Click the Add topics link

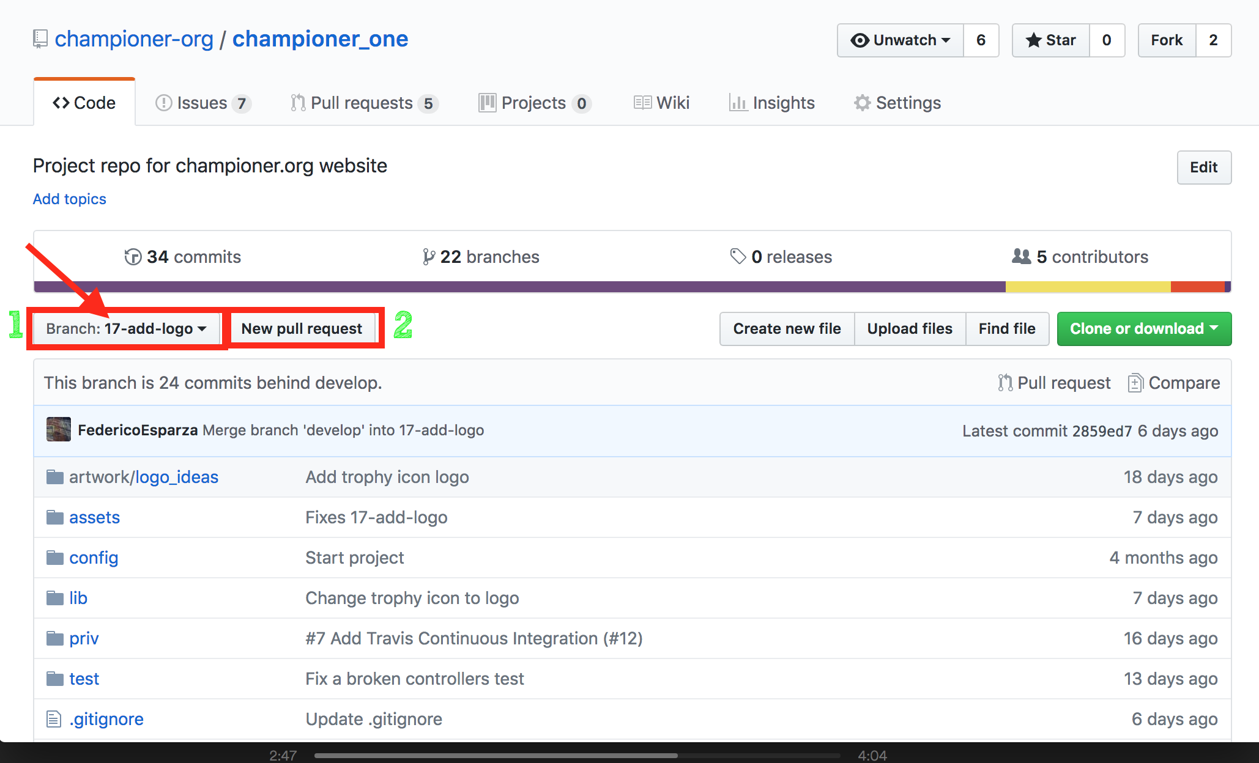[x=70, y=199]
